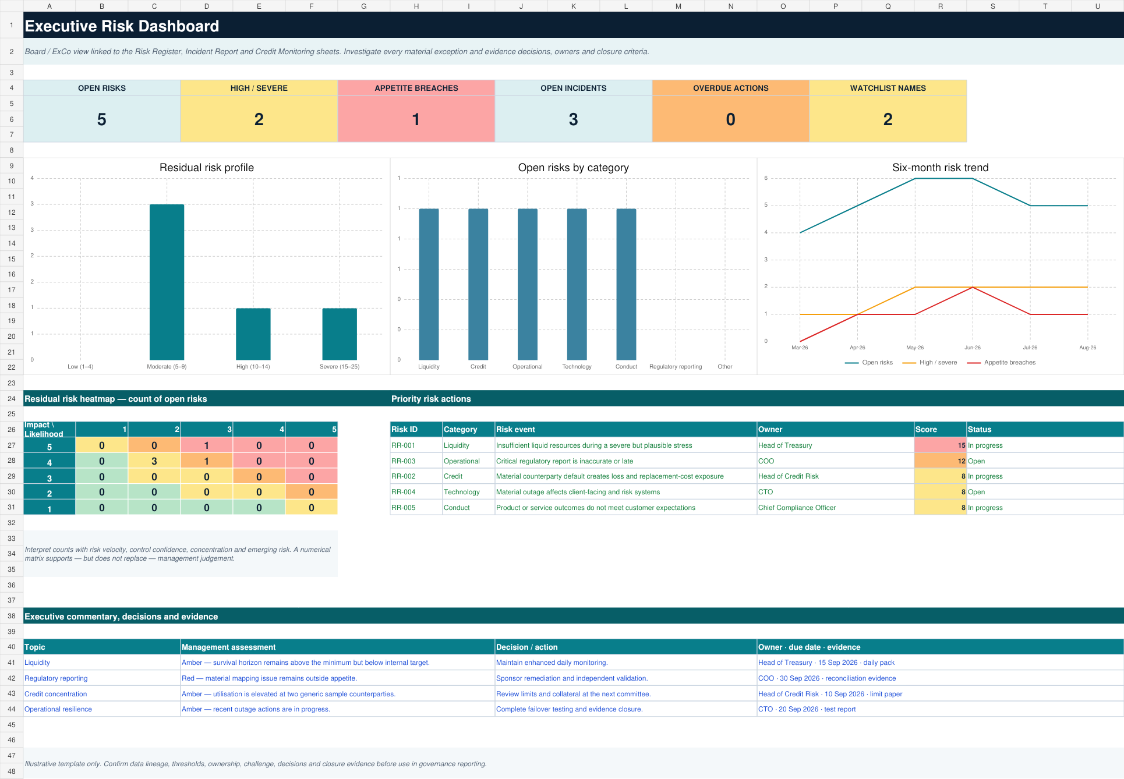Select the HIGH / SEVERE KPI label

tap(259, 88)
